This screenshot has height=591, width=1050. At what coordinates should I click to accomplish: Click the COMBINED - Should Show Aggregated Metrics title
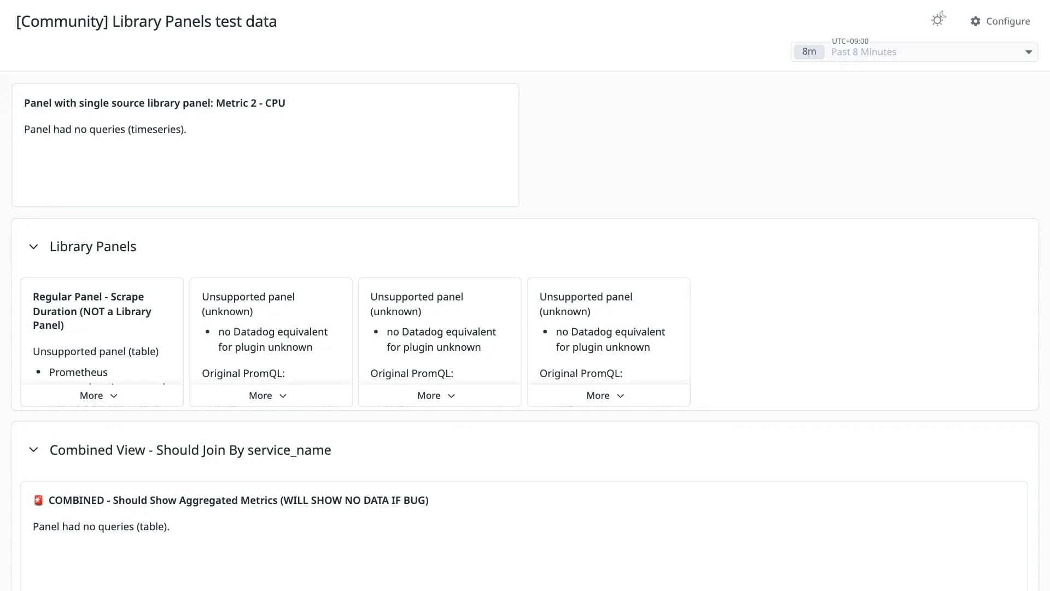click(x=238, y=500)
